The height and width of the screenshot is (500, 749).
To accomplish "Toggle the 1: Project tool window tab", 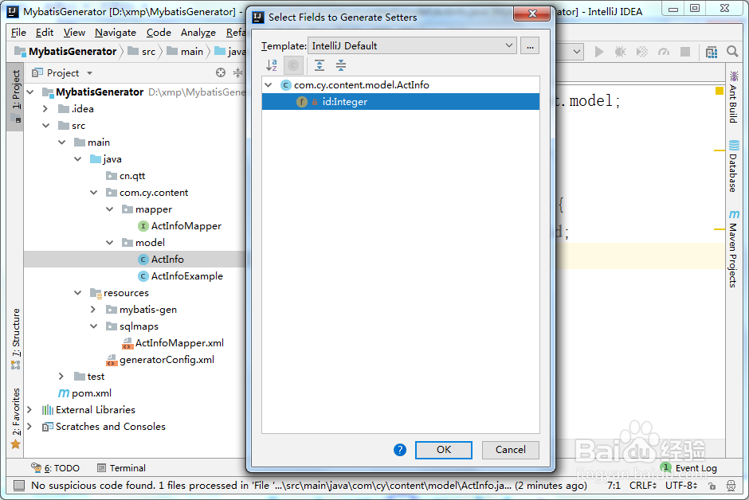I will pos(16,97).
